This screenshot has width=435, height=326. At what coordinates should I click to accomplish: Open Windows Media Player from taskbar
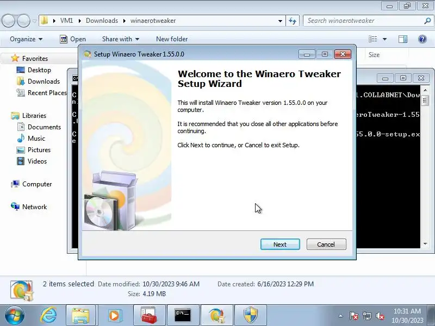(114, 316)
